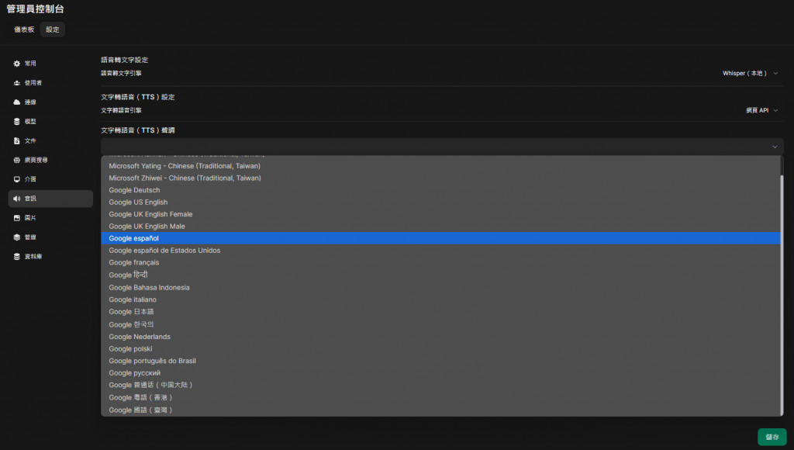Pick Google UK English Male voice
Image resolution: width=794 pixels, height=450 pixels.
click(440, 227)
